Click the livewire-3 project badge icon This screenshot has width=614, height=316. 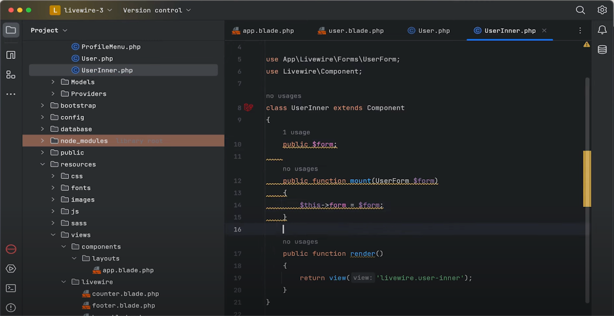[x=55, y=10]
